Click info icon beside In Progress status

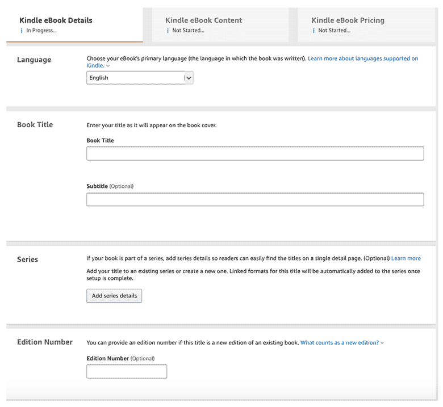tap(22, 31)
